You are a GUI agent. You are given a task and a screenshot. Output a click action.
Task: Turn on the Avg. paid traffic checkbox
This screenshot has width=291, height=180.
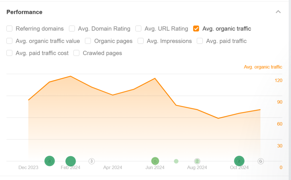pyautogui.click(x=200, y=41)
